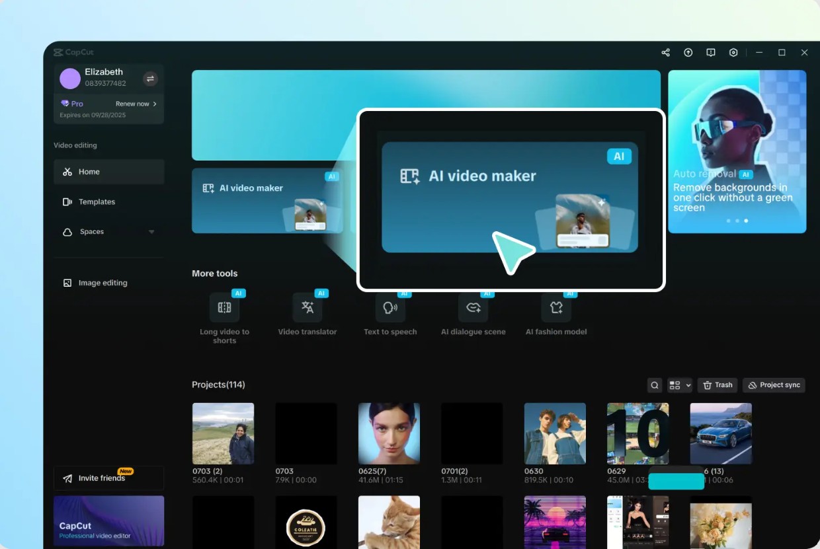The height and width of the screenshot is (549, 820).
Task: Launch the Video translator tool
Action: point(307,308)
